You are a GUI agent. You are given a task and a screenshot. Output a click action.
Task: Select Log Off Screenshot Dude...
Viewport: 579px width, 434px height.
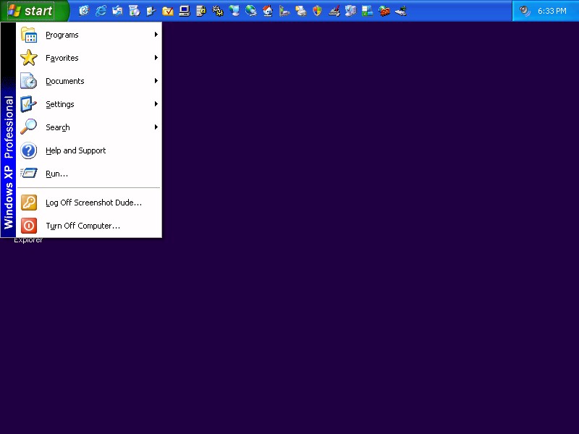(89, 203)
